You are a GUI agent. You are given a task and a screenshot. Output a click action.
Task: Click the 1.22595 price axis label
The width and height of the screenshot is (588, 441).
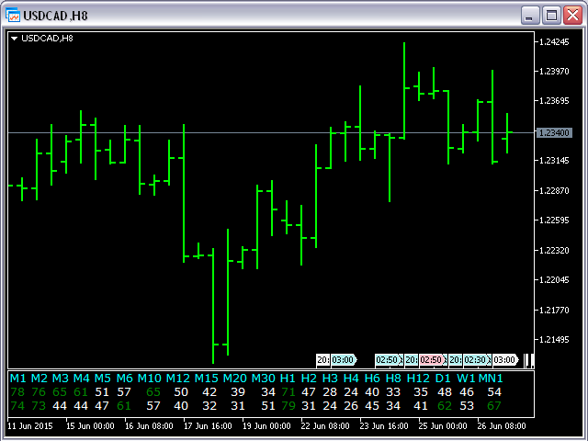coord(554,220)
